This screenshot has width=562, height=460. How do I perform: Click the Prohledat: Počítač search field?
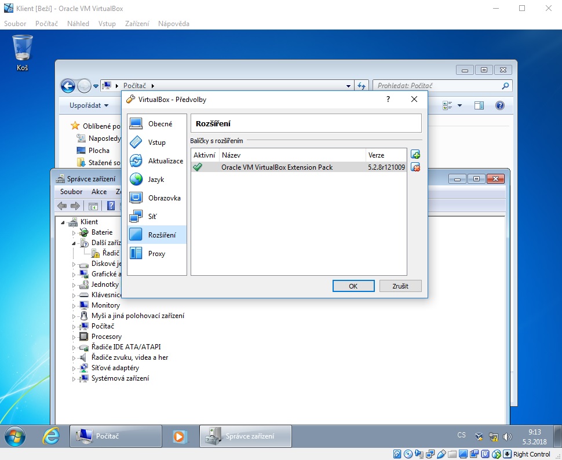[x=437, y=86]
